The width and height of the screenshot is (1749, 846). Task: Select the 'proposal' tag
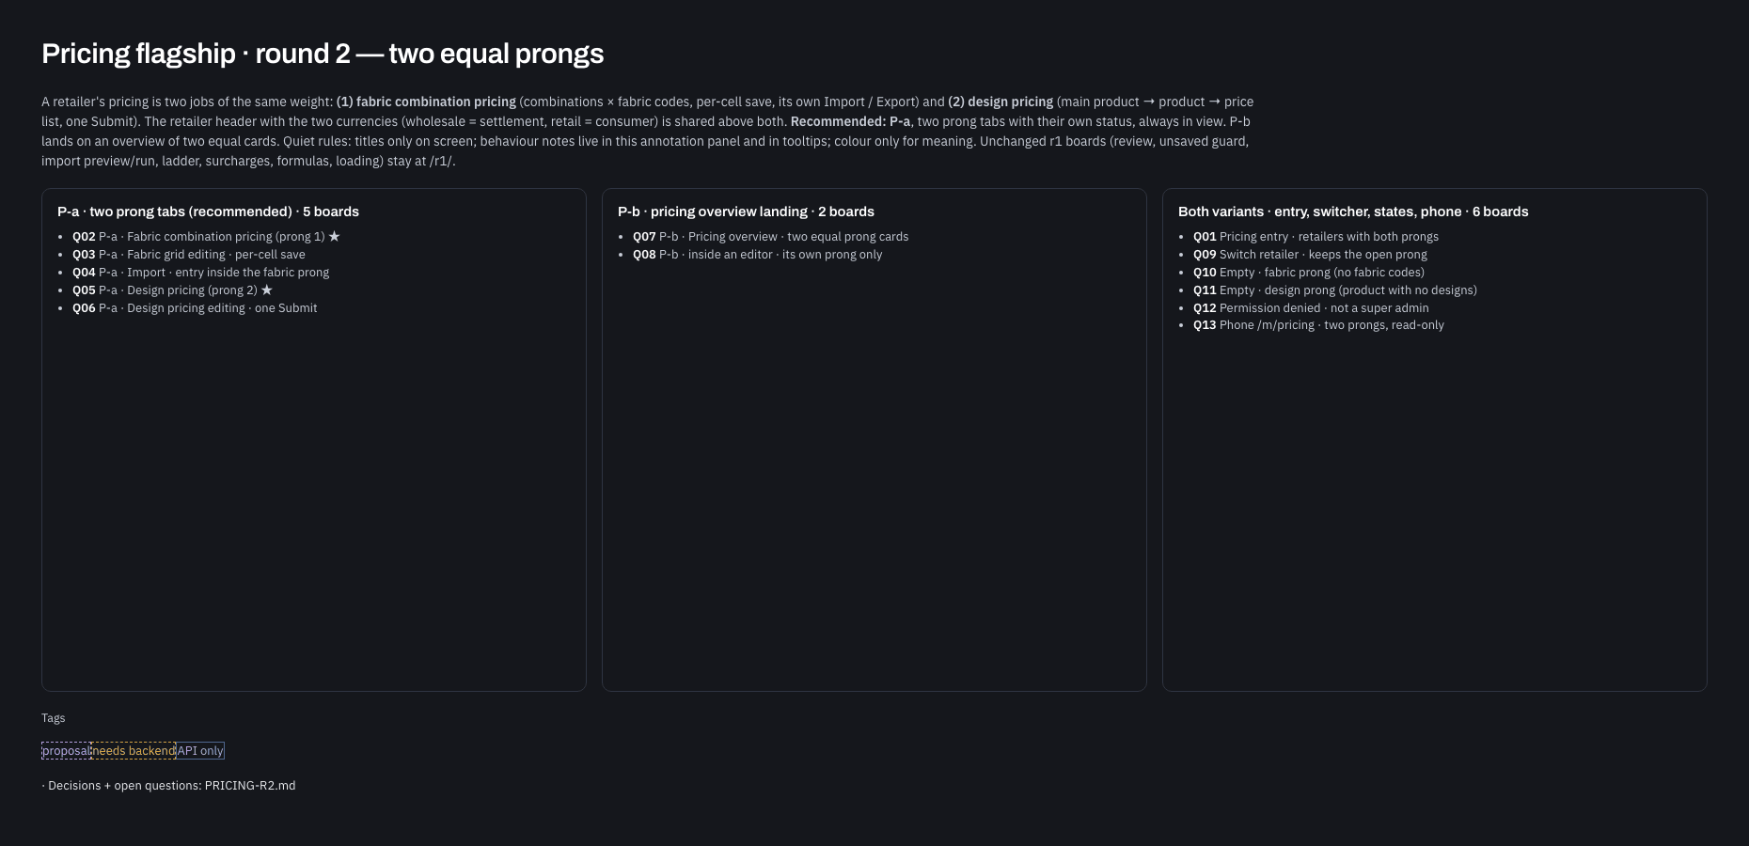coord(66,750)
